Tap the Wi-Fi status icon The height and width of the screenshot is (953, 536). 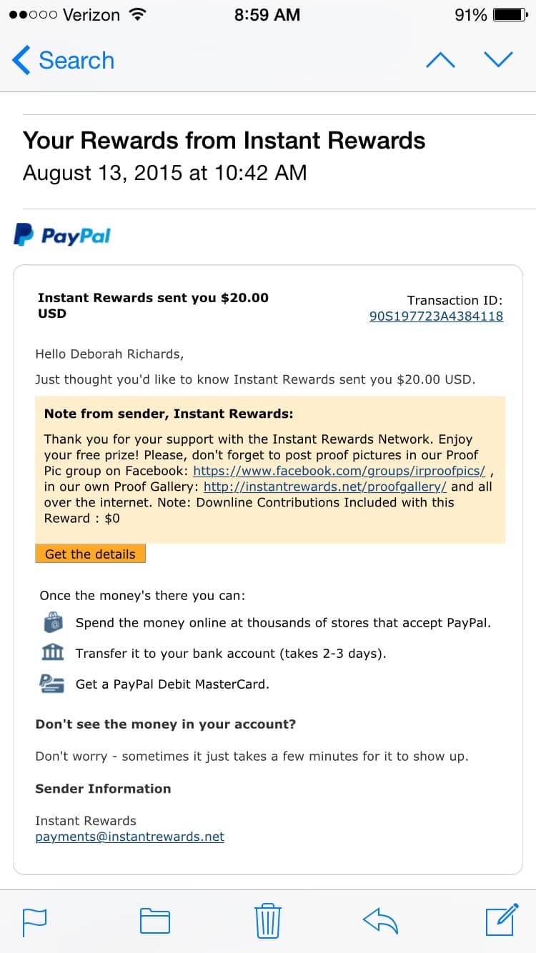[137, 14]
